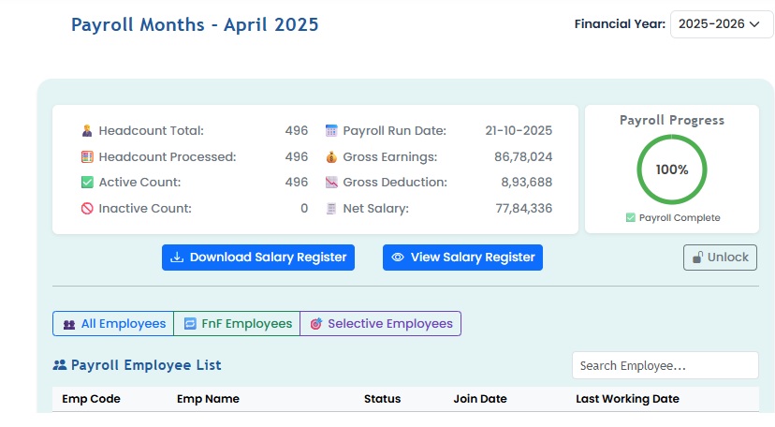Switch to the FnF Employees tab

(x=237, y=324)
